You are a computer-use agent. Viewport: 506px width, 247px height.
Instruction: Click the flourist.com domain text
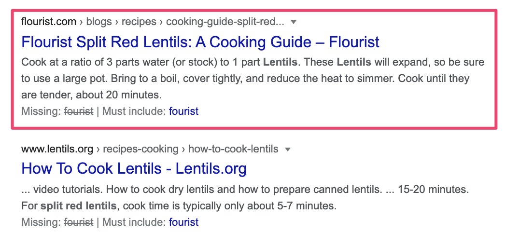coord(49,22)
